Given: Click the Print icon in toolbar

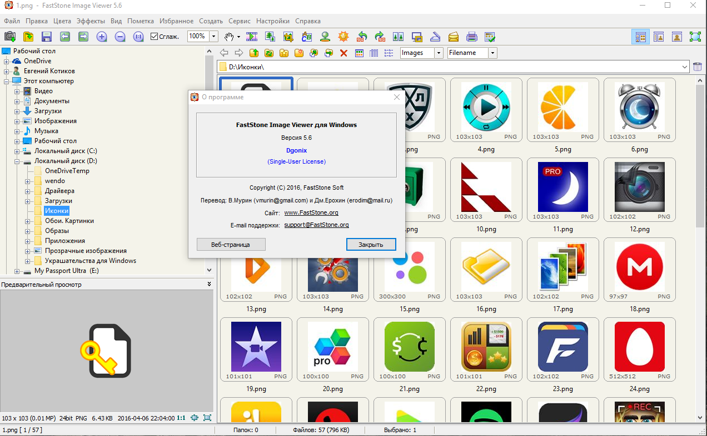Looking at the screenshot, I should pyautogui.click(x=471, y=37).
